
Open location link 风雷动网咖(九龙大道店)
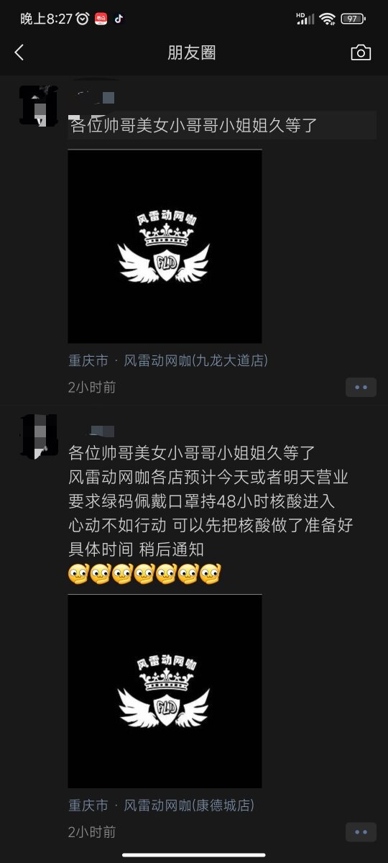pyautogui.click(x=196, y=360)
